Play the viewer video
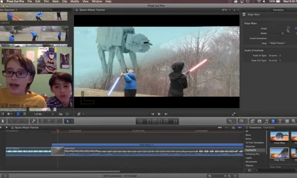Screen dimensions: 297x178 [159, 114]
